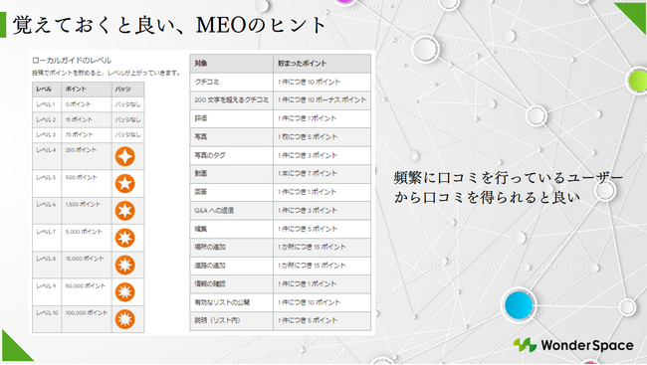Image resolution: width=647 pixels, height=365 pixels.
Task: Click the Level 6 orange badge icon
Action: click(124, 211)
